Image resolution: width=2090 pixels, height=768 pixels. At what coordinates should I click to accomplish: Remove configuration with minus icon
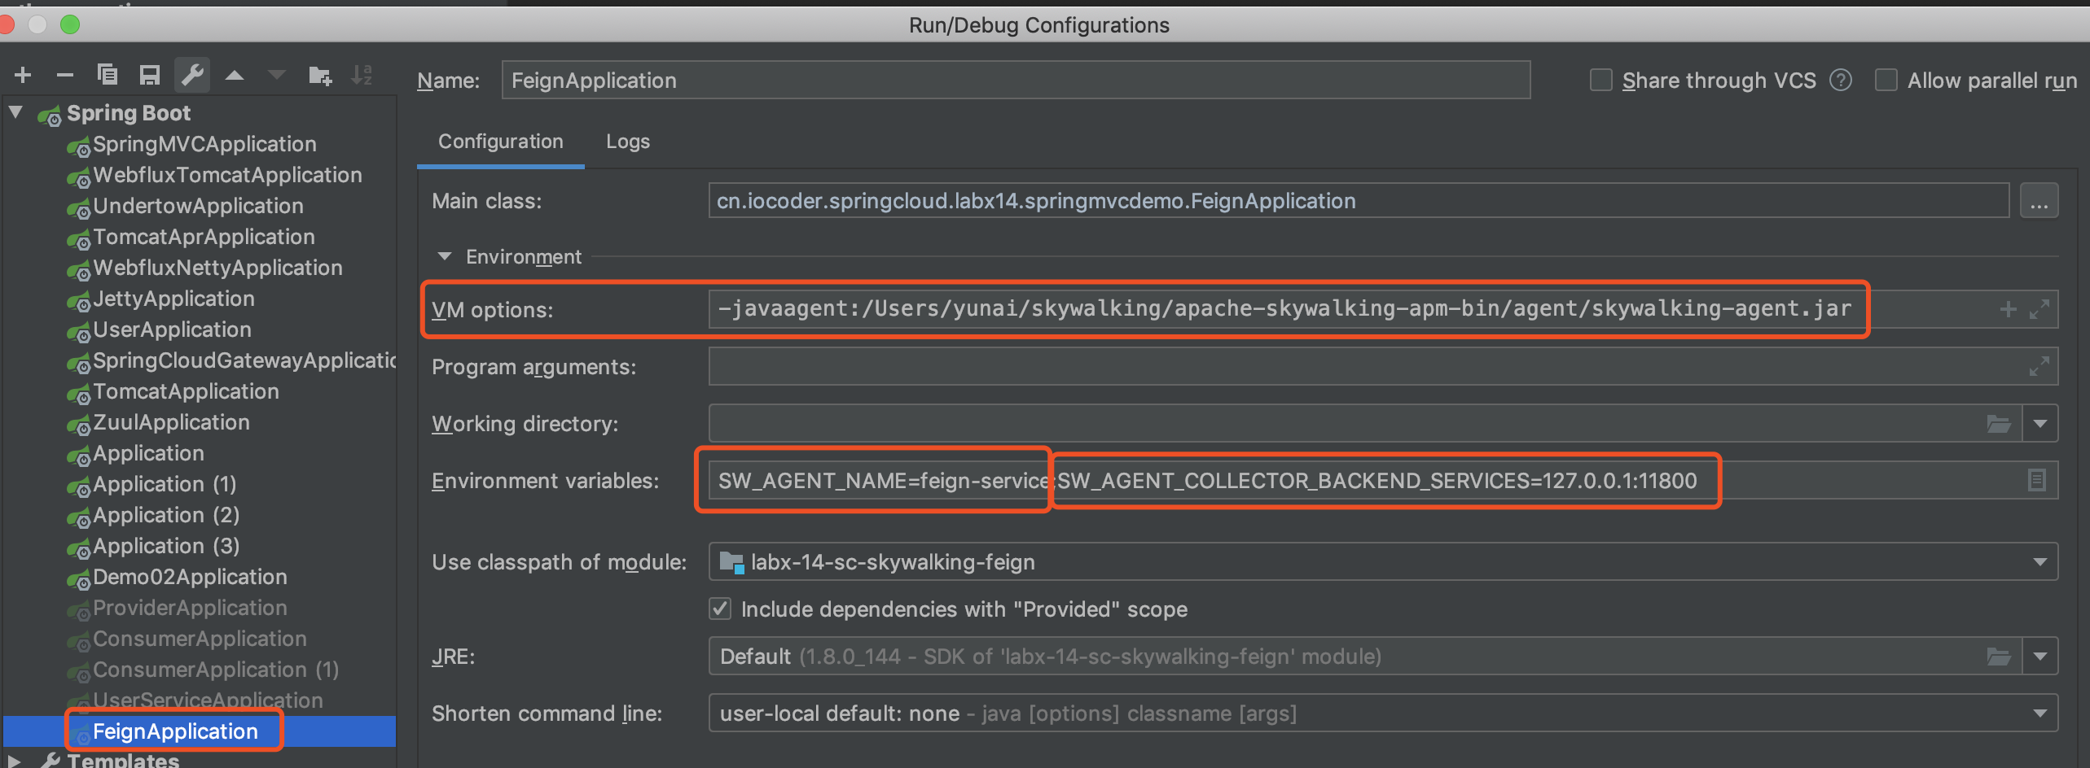pos(65,76)
